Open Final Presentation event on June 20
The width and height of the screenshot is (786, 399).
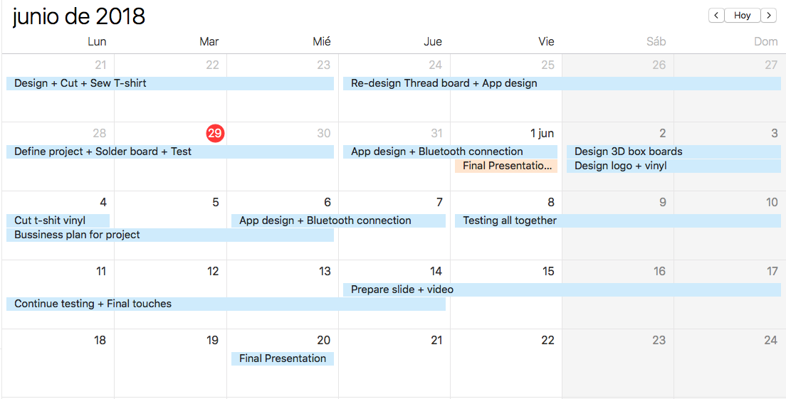coord(283,359)
